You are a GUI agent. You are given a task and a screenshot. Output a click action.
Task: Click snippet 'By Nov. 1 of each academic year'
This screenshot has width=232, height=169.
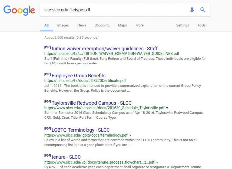(123, 167)
